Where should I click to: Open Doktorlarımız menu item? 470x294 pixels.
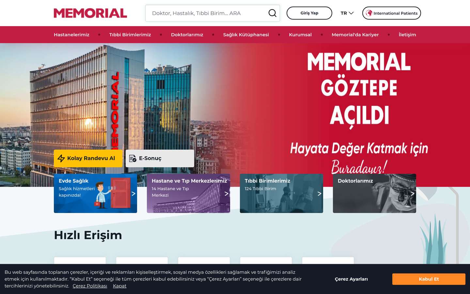(x=187, y=35)
